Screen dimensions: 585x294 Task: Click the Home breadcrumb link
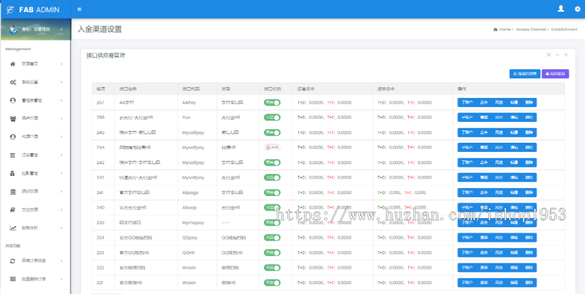(505, 29)
